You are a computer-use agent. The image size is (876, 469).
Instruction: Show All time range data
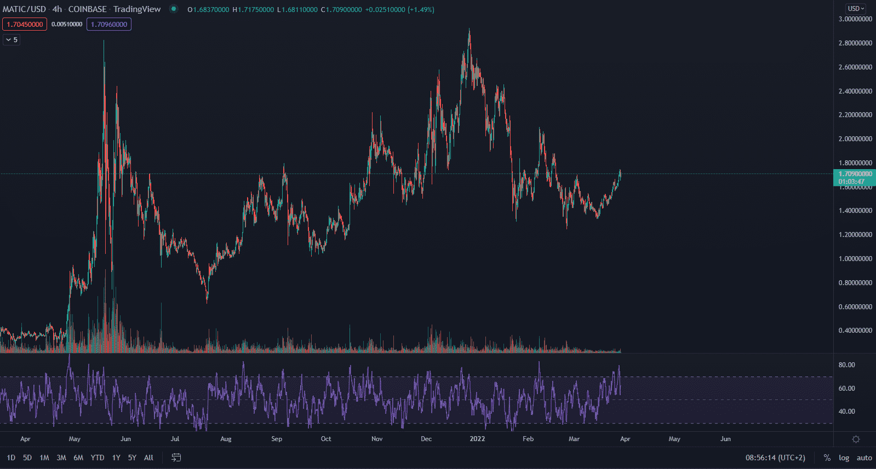coord(148,458)
